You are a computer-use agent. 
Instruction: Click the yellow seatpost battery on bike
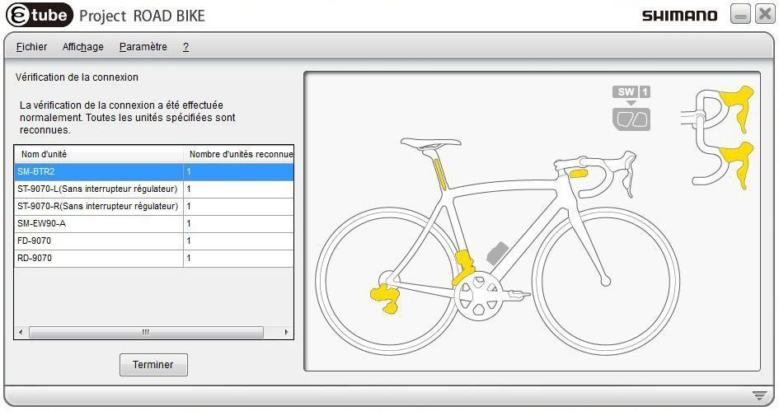[440, 175]
